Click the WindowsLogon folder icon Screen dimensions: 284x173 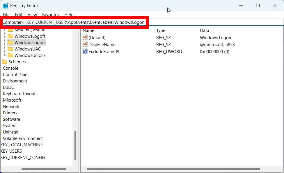pyautogui.click(x=10, y=43)
